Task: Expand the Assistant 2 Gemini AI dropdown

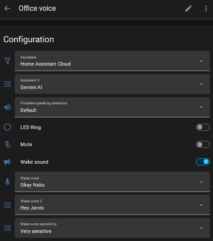Action: (x=112, y=84)
